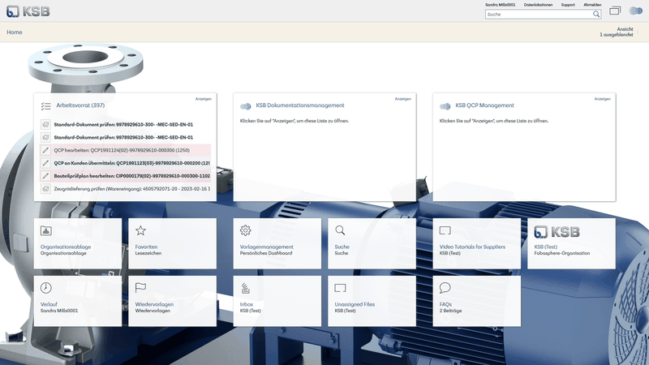The image size is (649, 365).
Task: Click the Unassigned Files folder icon
Action: [x=340, y=288]
